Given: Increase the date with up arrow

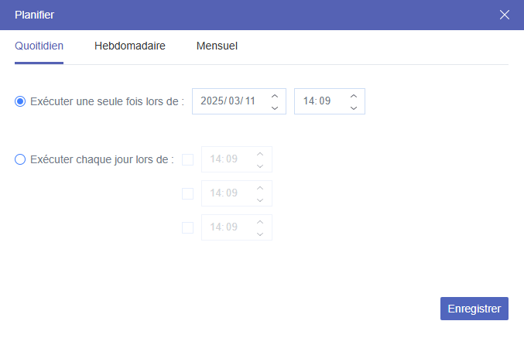Looking at the screenshot, I should [x=274, y=96].
